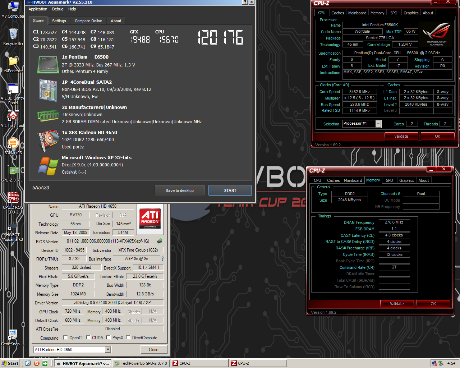This screenshot has width=460, height=368.
Task: Switch to the Compare Online tab
Action: [x=88, y=21]
